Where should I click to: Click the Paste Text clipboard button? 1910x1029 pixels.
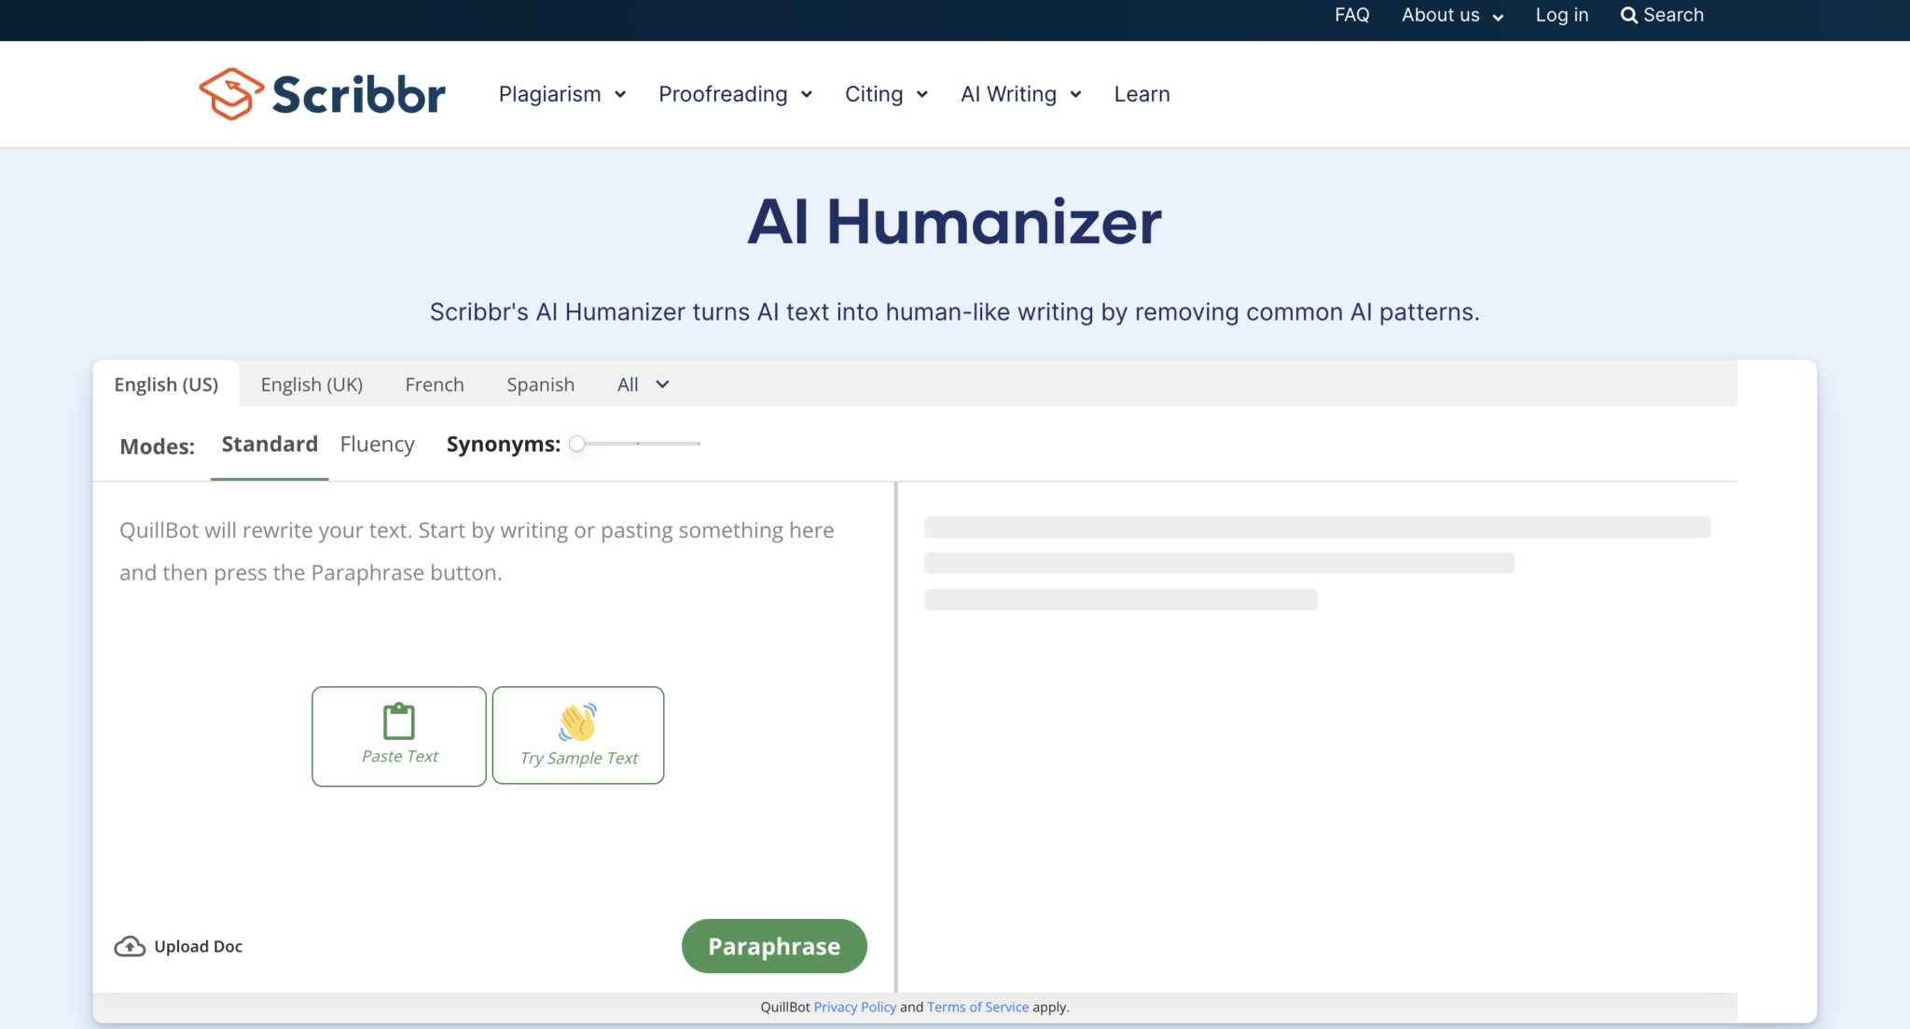coord(399,736)
